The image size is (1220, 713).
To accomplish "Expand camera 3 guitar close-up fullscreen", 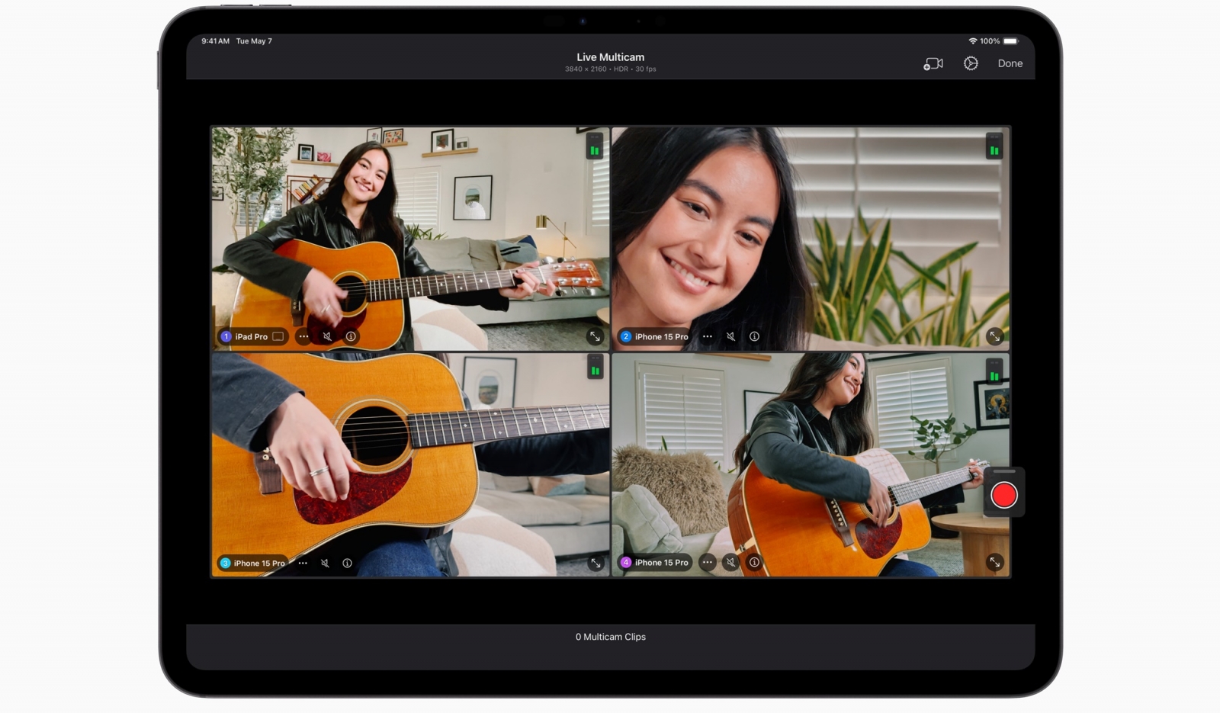I will [x=596, y=563].
